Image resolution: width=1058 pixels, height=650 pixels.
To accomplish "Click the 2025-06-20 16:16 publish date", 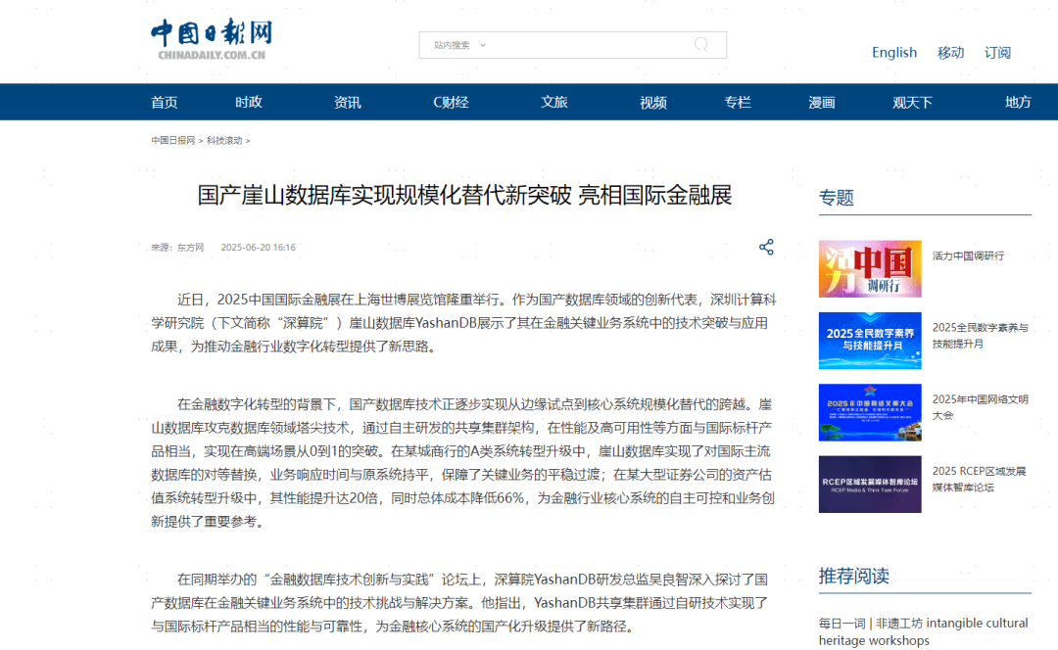I will click(x=259, y=248).
